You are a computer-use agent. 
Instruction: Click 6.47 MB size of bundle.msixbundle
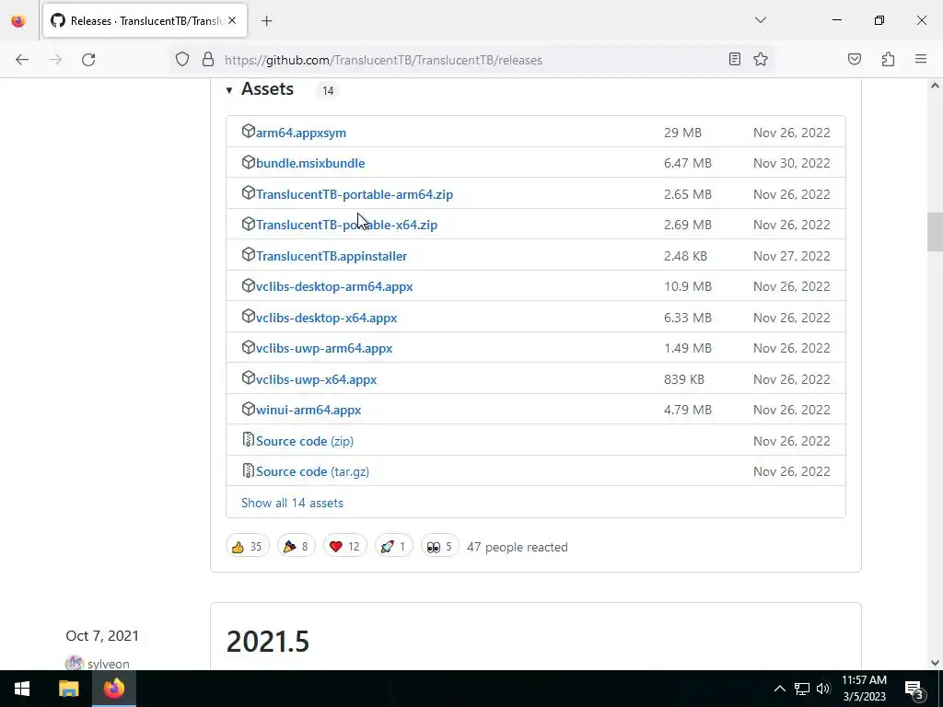[687, 163]
